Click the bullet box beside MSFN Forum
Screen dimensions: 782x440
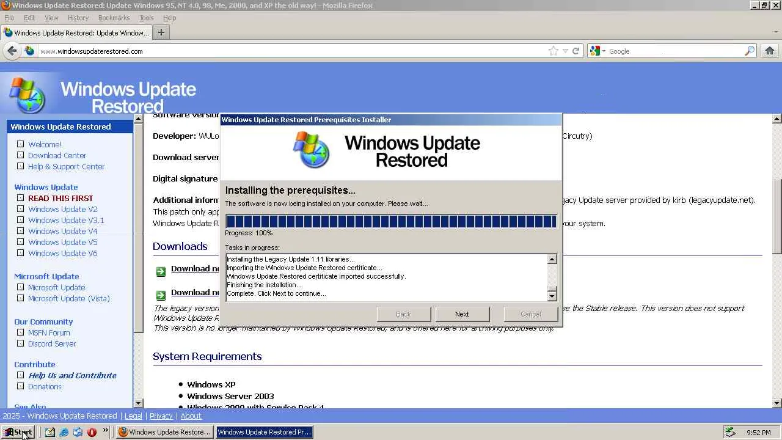click(x=21, y=332)
